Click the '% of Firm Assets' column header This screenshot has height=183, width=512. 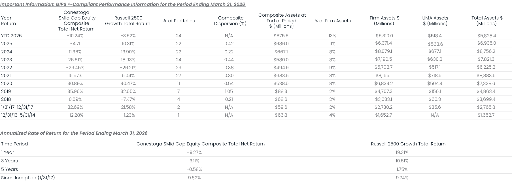[332, 21]
